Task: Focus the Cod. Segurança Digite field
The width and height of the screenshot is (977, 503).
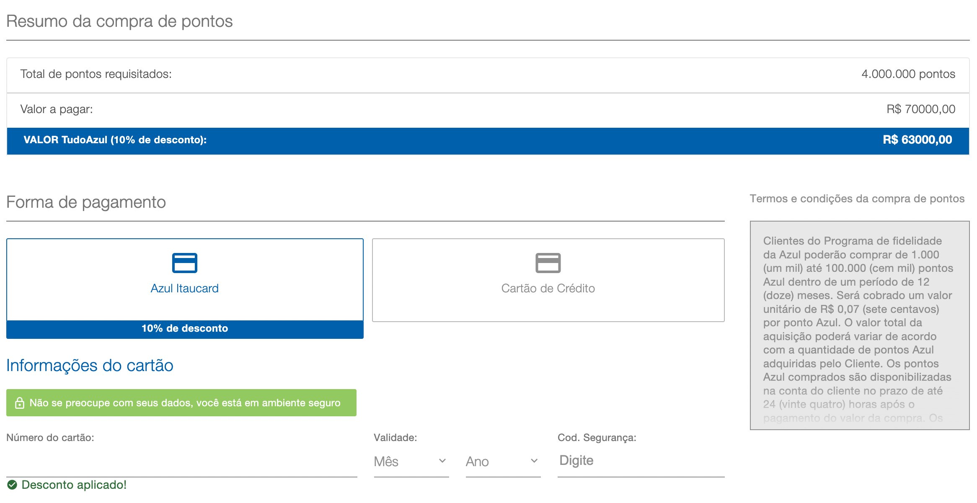Action: pyautogui.click(x=641, y=461)
